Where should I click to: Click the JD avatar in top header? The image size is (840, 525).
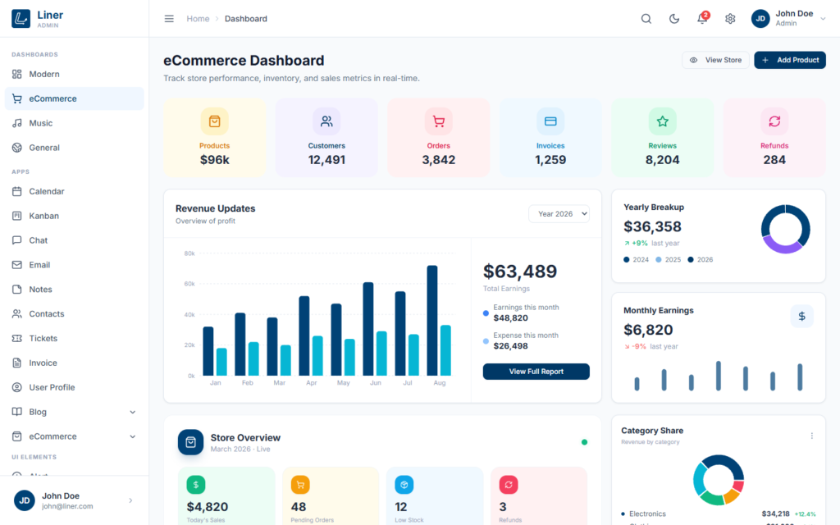click(760, 19)
